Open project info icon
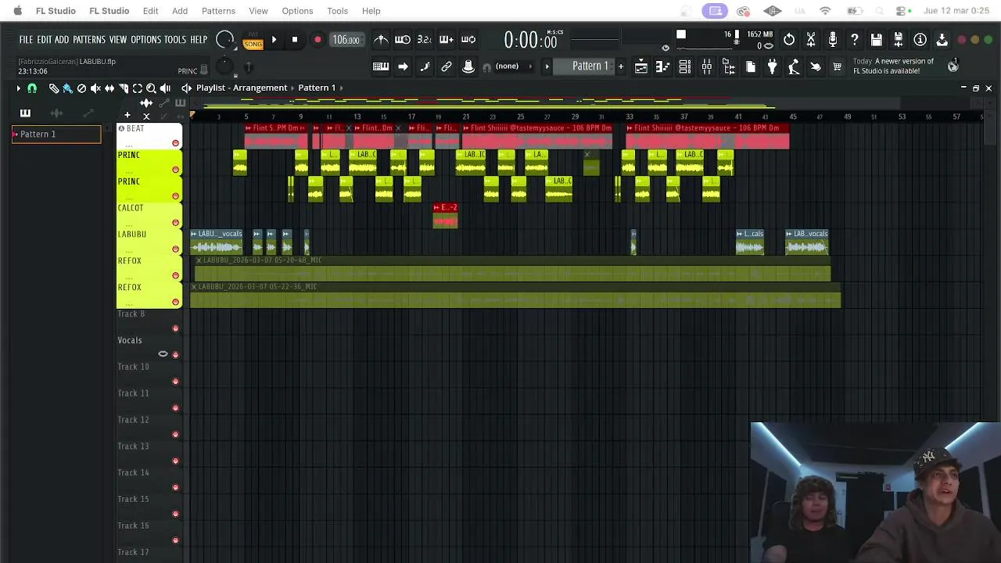This screenshot has height=563, width=1001. point(920,40)
